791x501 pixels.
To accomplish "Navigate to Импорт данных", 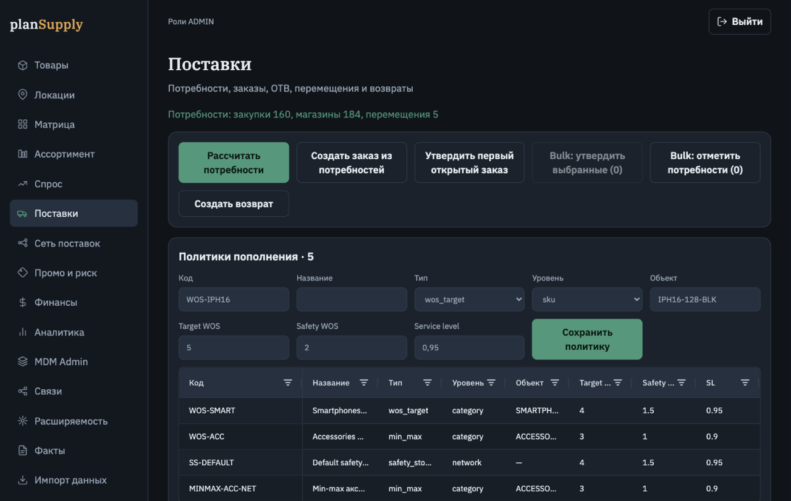I will pyautogui.click(x=74, y=480).
